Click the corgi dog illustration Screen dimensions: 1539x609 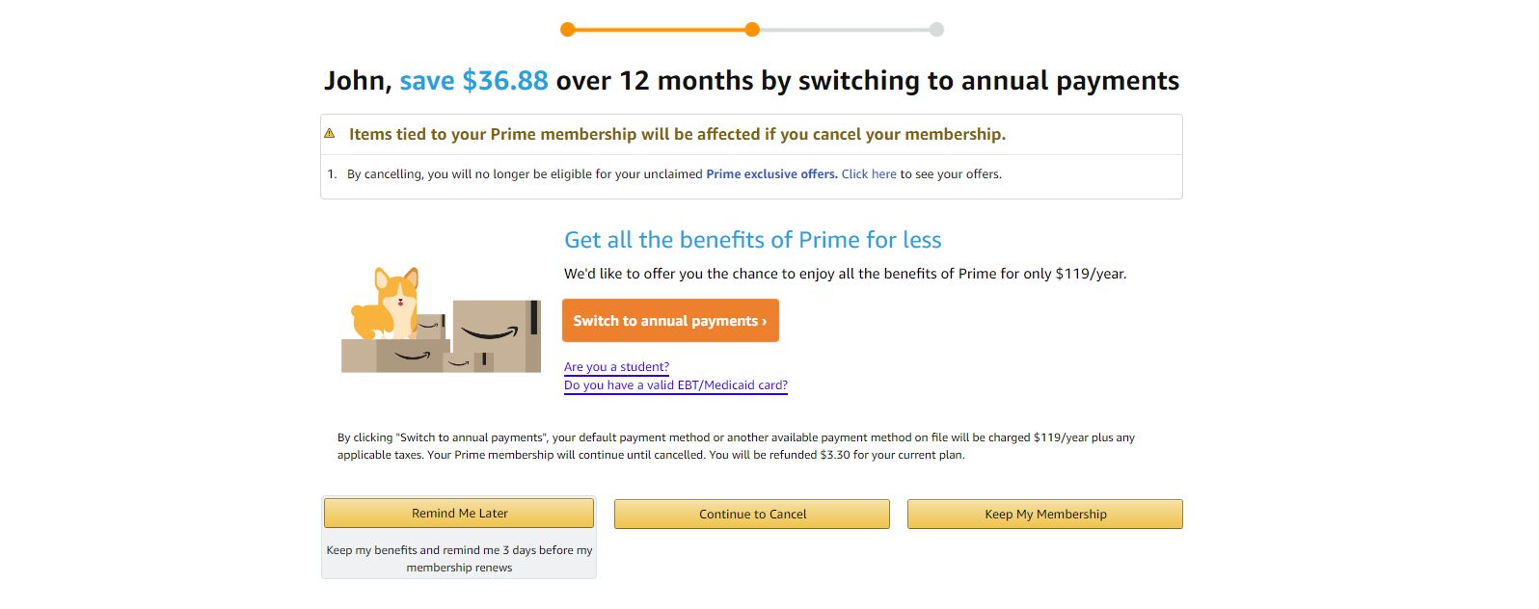(391, 304)
